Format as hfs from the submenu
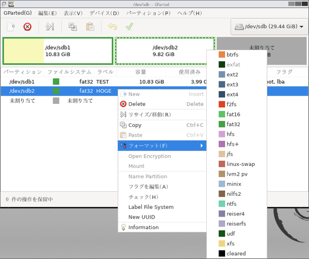Image resolution: width=309 pixels, height=259 pixels. pyautogui.click(x=237, y=134)
